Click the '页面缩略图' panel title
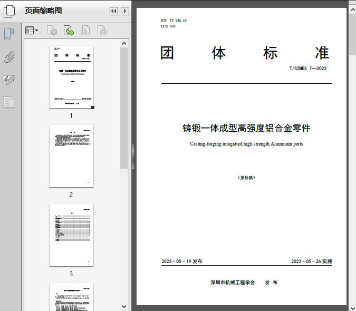The height and width of the screenshot is (311, 356). point(43,11)
